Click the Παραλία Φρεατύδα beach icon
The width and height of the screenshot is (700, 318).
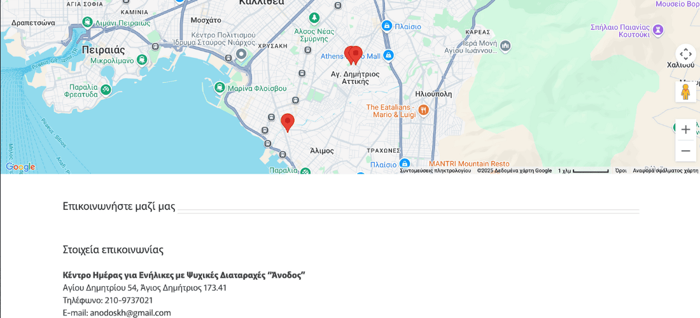coord(106,90)
